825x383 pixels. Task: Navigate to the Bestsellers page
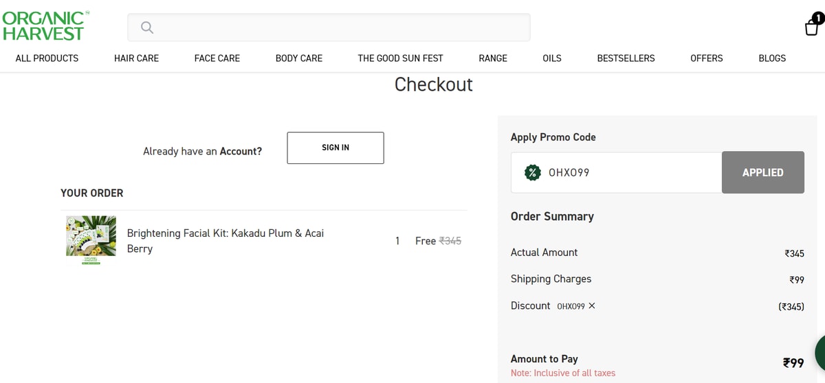(x=626, y=58)
